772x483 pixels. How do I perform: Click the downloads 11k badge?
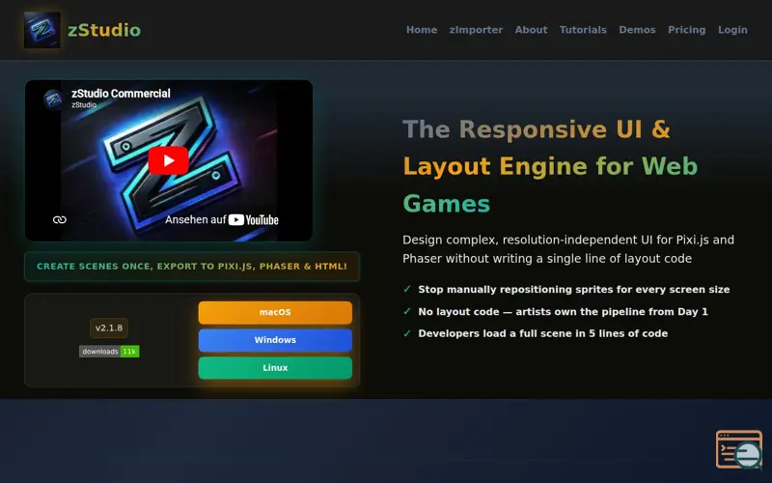pyautogui.click(x=109, y=352)
